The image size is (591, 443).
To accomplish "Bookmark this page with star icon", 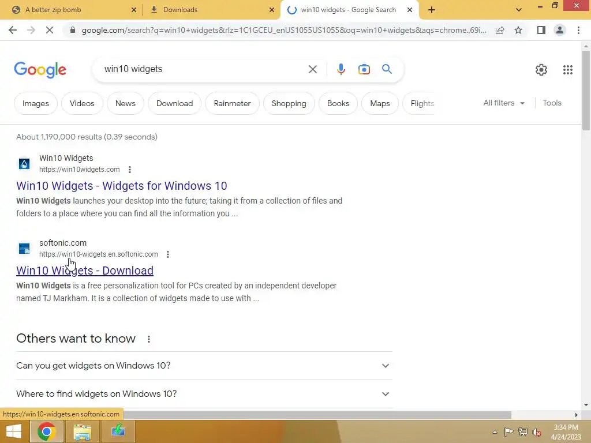I will (518, 30).
